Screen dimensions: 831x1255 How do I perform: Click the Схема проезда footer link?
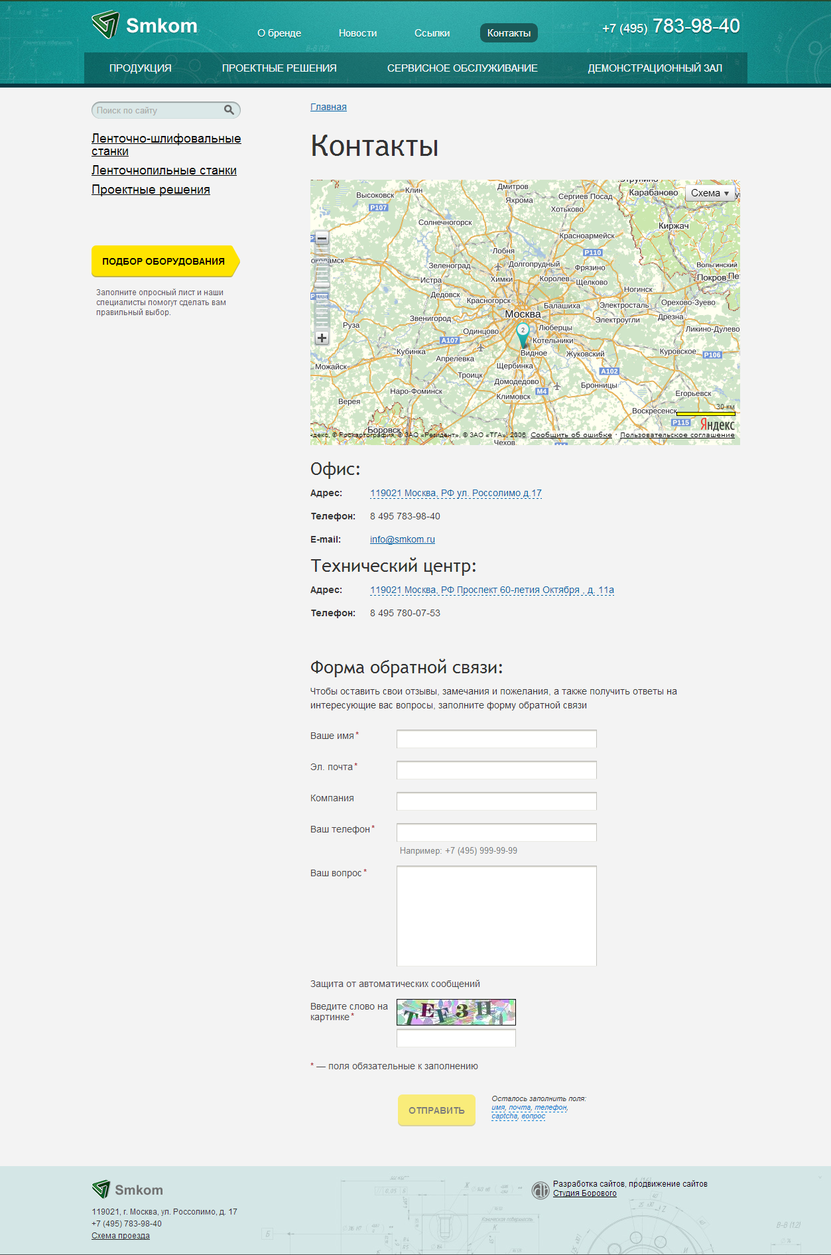point(121,1236)
